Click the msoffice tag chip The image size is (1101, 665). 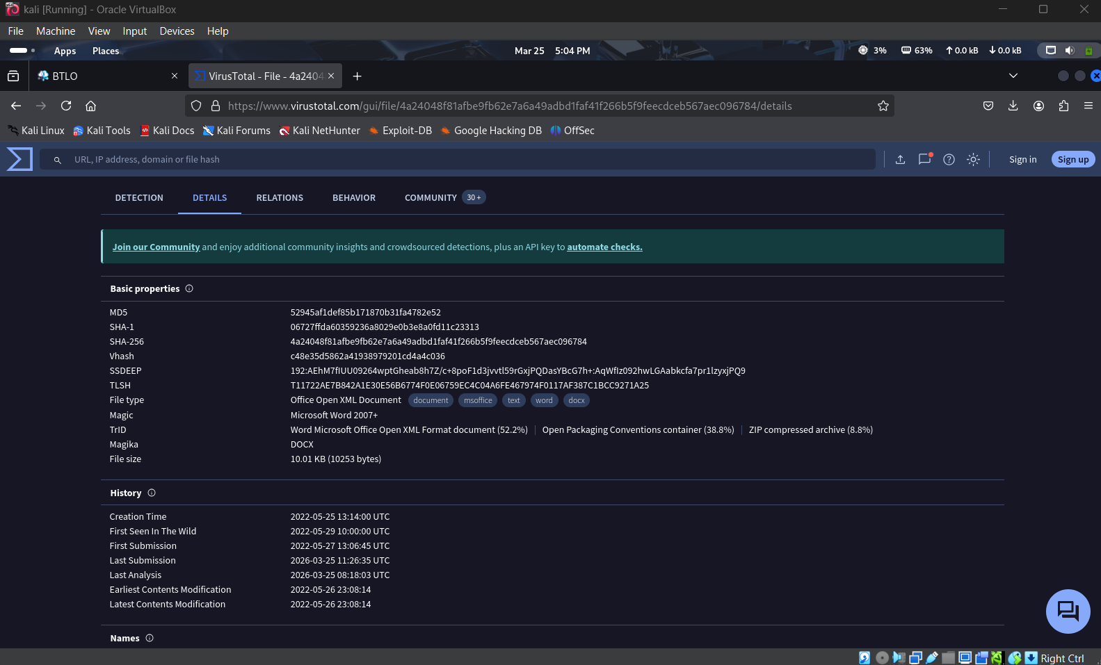click(478, 400)
